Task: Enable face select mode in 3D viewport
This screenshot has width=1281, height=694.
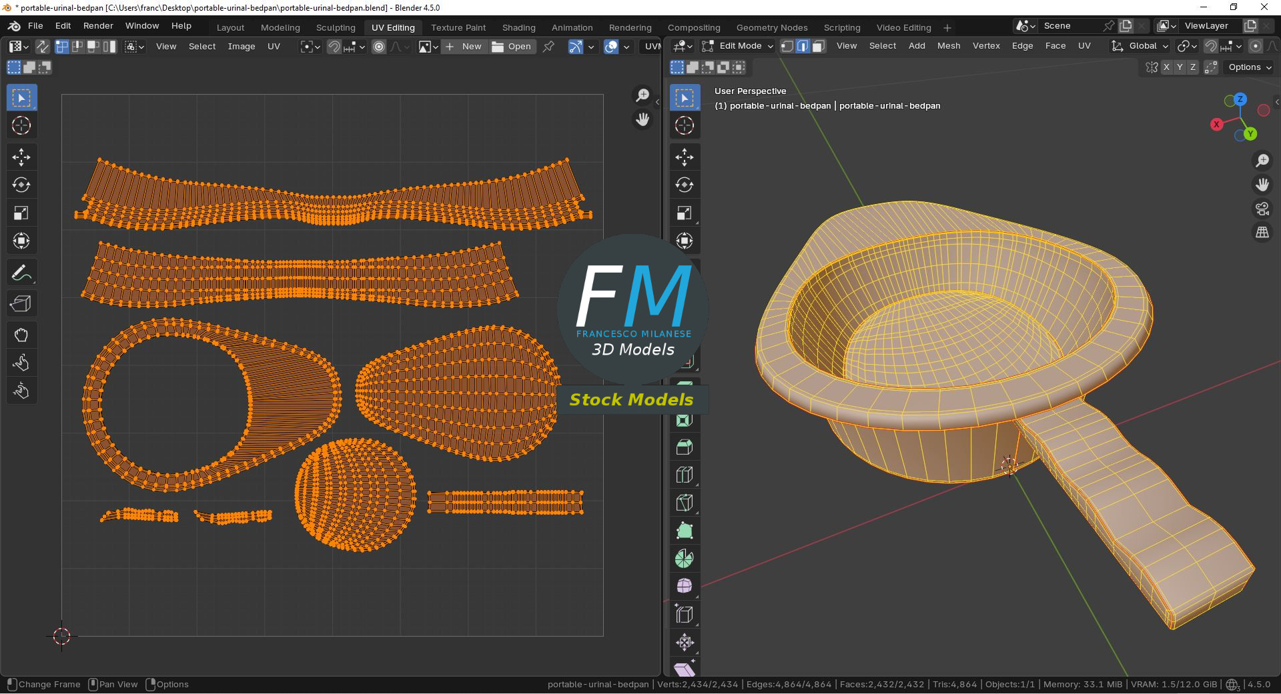Action: tap(819, 46)
